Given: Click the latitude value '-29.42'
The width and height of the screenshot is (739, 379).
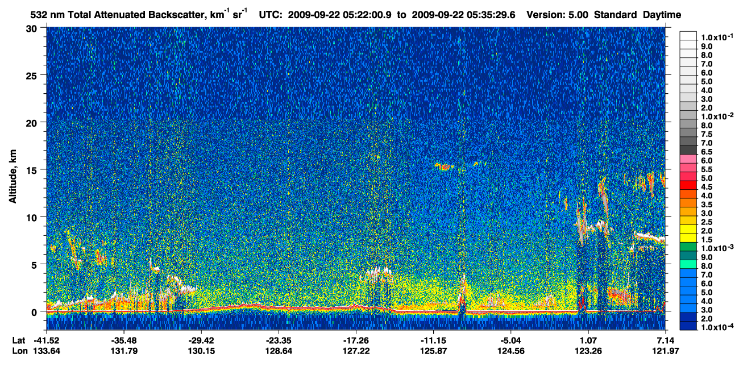Looking at the screenshot, I should (x=201, y=340).
